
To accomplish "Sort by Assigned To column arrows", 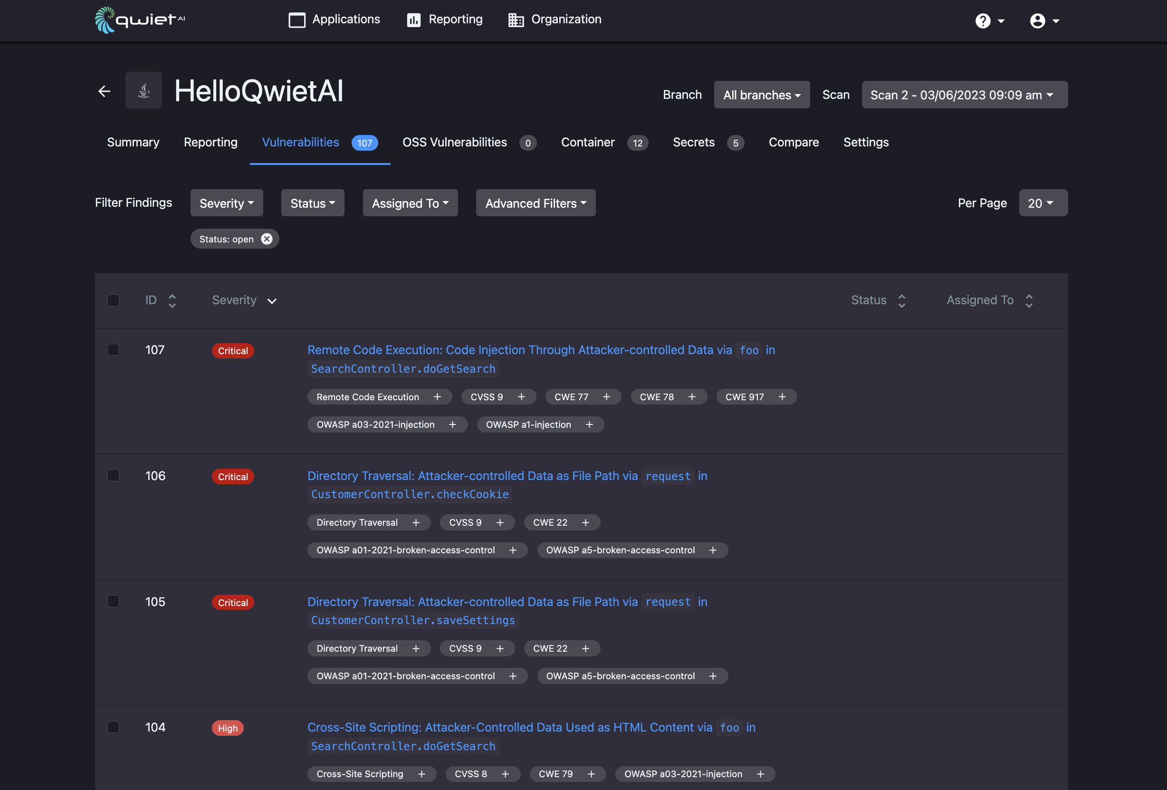I will click(1029, 300).
